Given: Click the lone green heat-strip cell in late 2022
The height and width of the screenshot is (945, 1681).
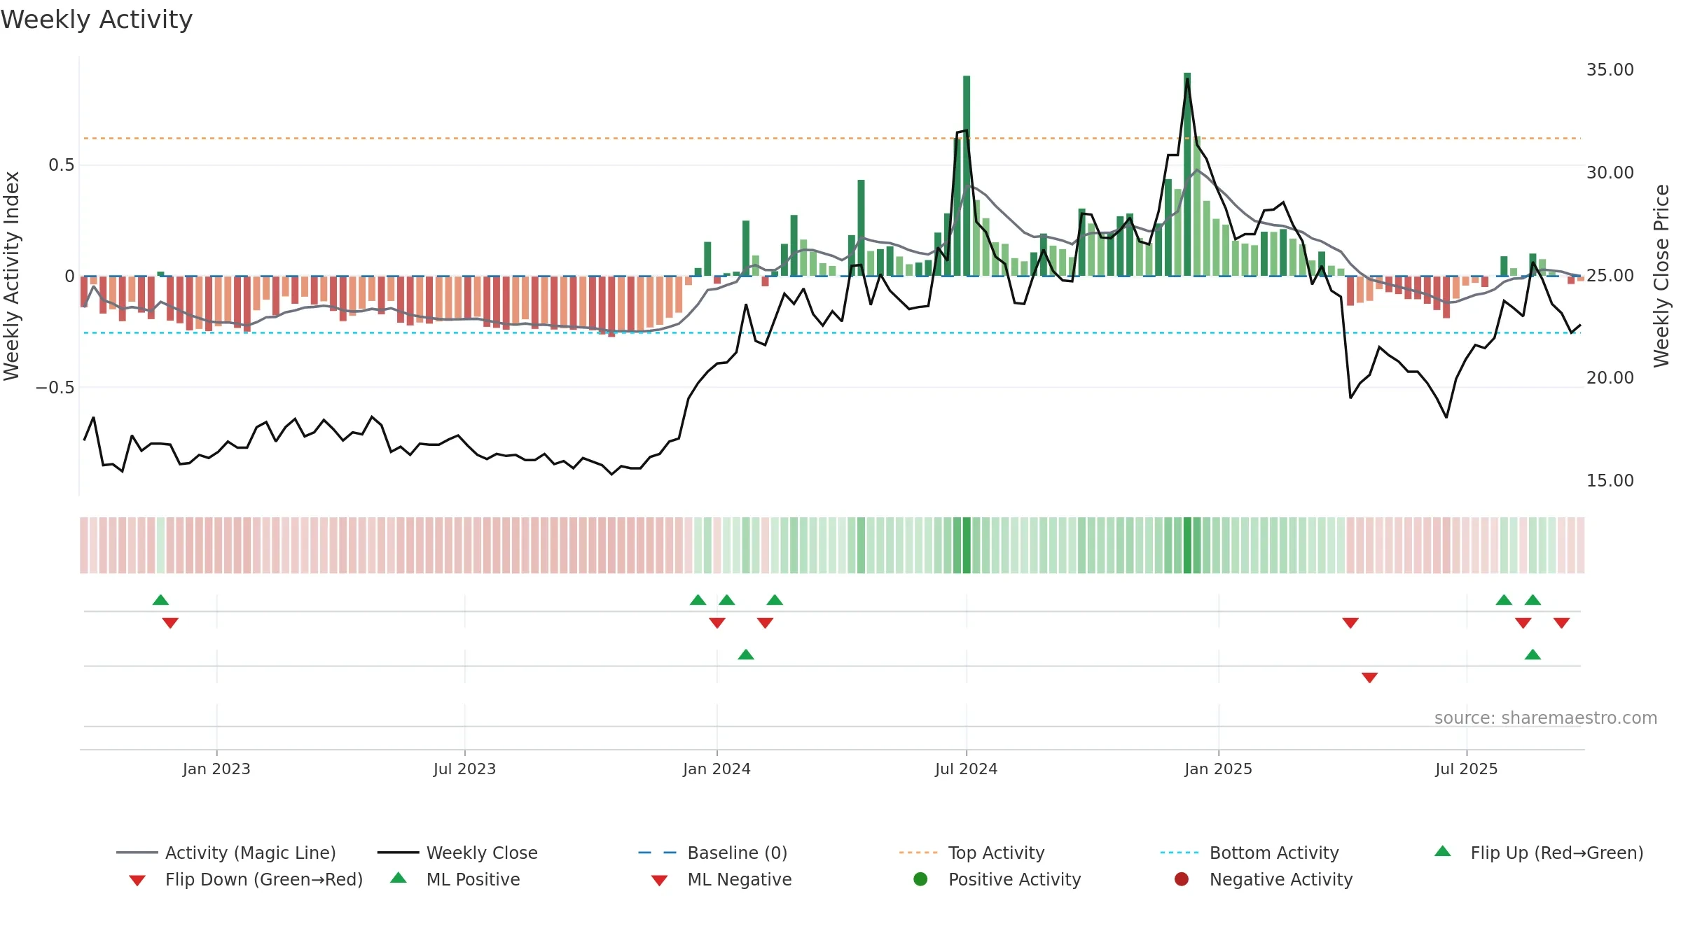Looking at the screenshot, I should point(160,545).
